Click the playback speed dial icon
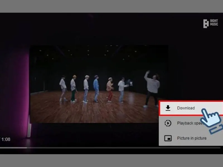This screenshot has width=223, height=167. pos(168,123)
